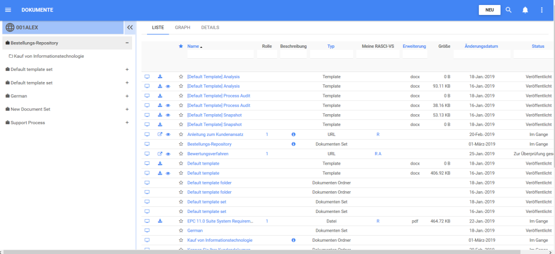Download the 406.92 KB Default template
Screen dimensions: 555x254
(x=160, y=173)
